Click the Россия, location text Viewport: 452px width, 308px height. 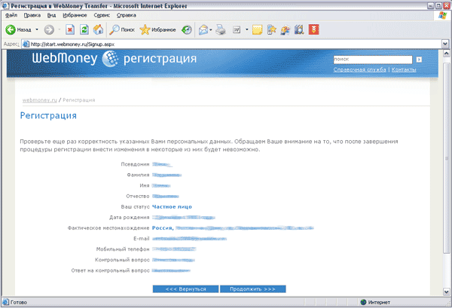[x=163, y=228]
